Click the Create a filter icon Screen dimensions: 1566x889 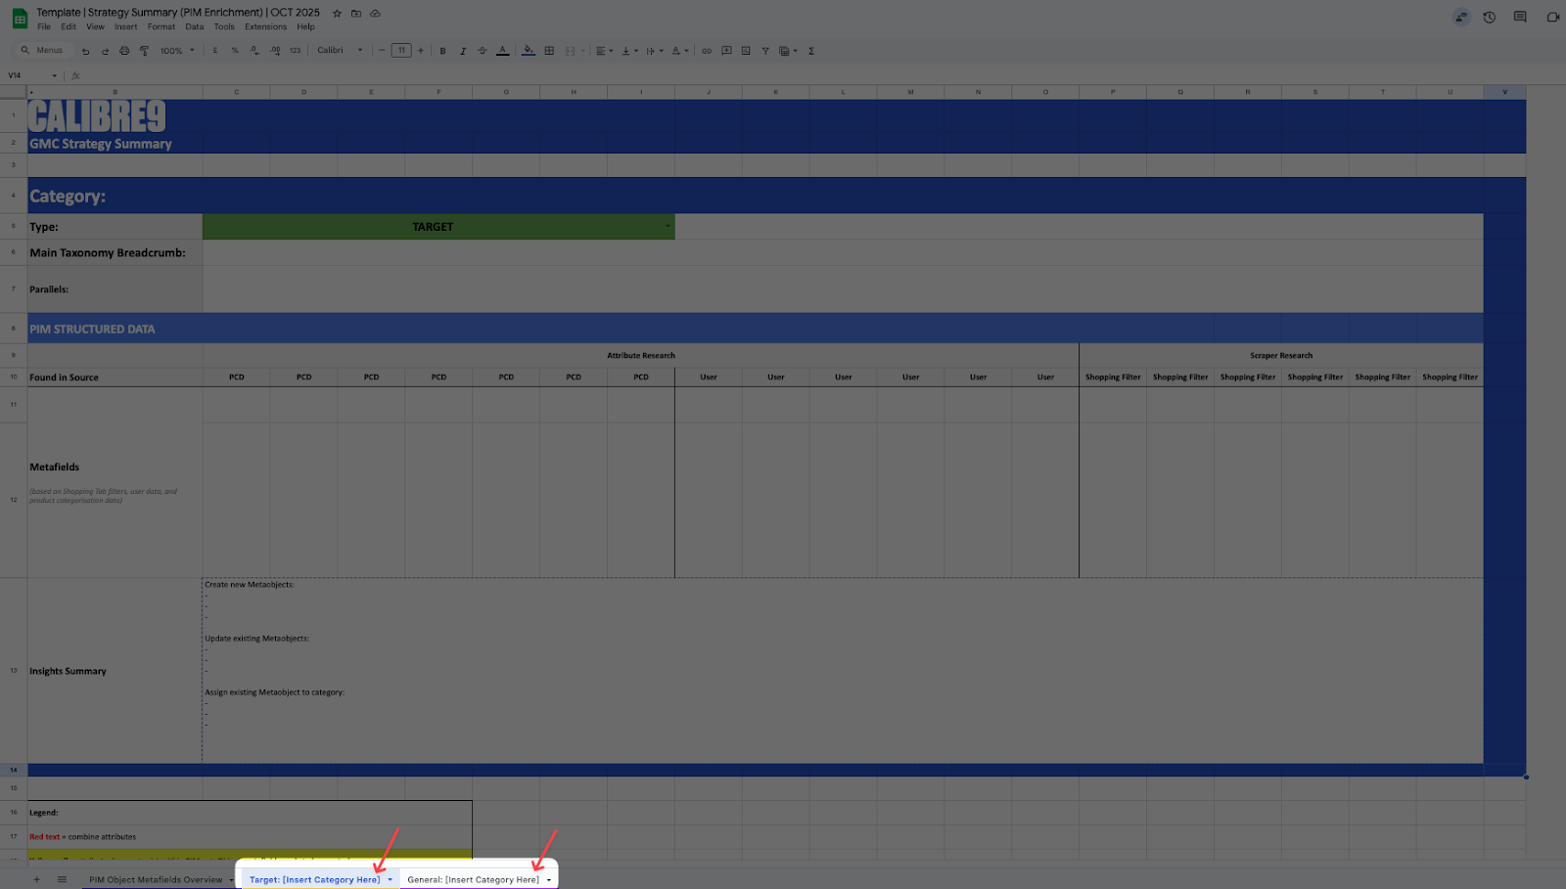click(x=765, y=51)
